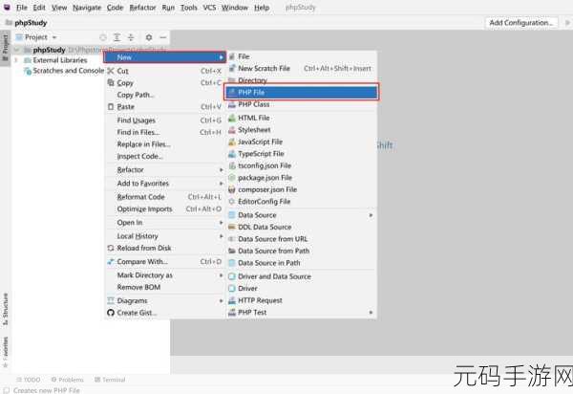
Task: Expand Mark Directory as submenu
Action: 165,275
